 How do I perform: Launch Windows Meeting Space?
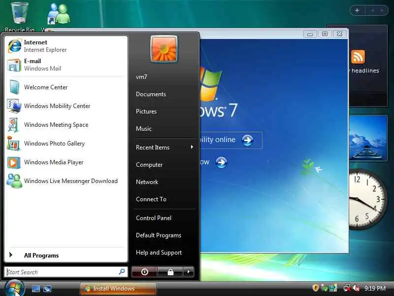[x=66, y=125]
